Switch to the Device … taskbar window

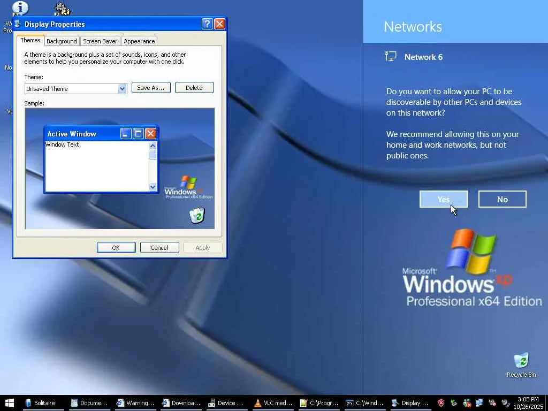coord(227,403)
